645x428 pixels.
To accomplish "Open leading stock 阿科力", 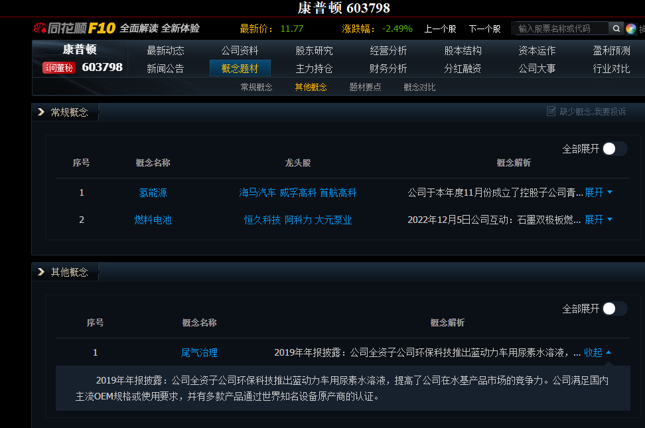I will pos(298,220).
